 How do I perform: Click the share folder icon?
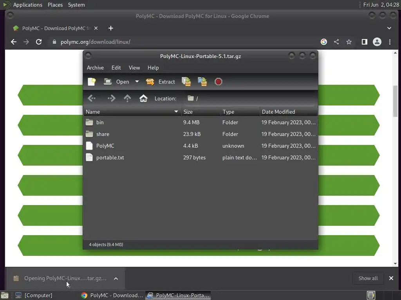[89, 134]
